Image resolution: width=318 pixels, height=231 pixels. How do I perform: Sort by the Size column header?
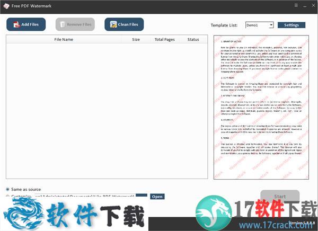pyautogui.click(x=136, y=39)
